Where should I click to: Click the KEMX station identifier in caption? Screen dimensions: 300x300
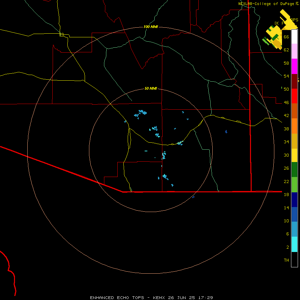(x=159, y=298)
